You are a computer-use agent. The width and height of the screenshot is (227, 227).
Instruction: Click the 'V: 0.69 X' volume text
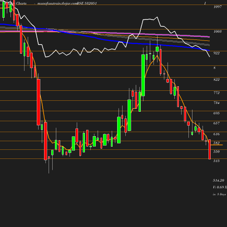coord(220,187)
